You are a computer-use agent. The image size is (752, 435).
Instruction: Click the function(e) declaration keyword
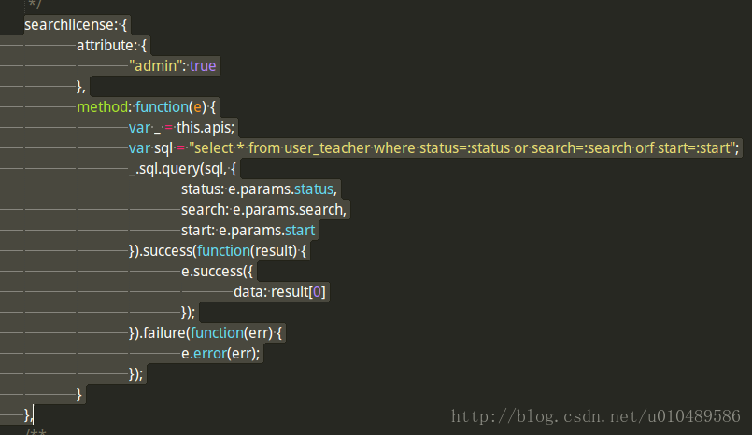click(x=163, y=106)
